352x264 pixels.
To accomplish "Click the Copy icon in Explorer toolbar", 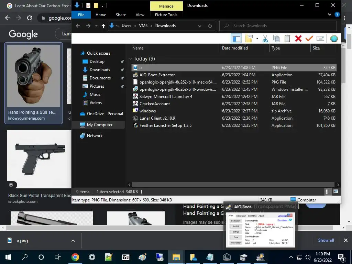I will click(276, 38).
